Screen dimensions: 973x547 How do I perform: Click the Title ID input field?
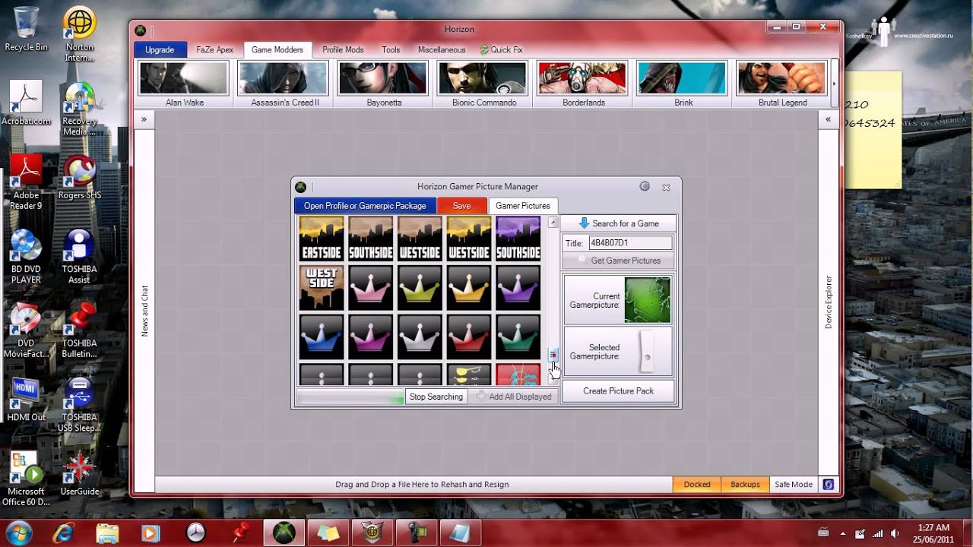(630, 243)
